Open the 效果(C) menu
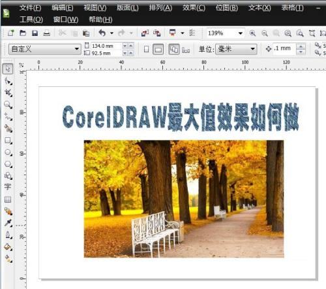Image resolution: width=326 pixels, height=289 pixels. 194,8
